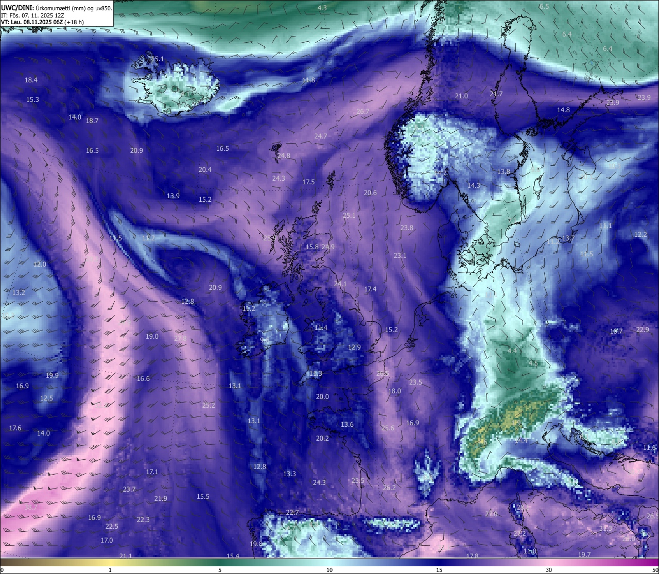Click the map value '13.2'
The image size is (659, 574).
19,292
